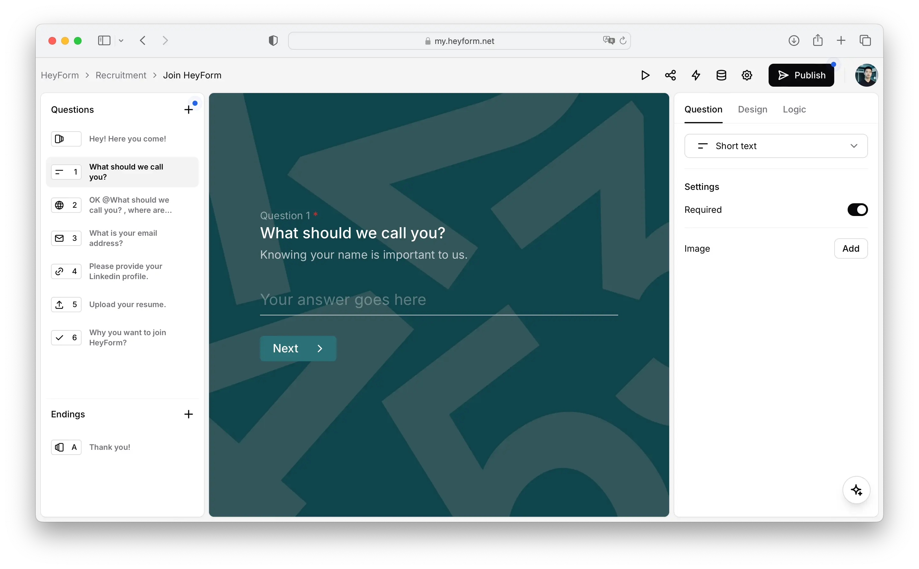Click the plus to add a new question
The width and height of the screenshot is (919, 569).
189,110
